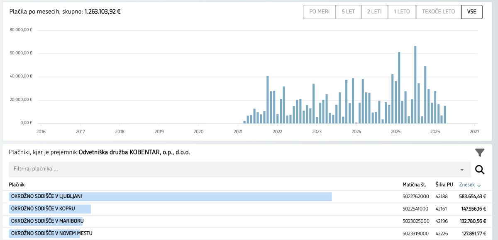Image resolution: width=498 pixels, height=240 pixels.
Task: Select the 1 LETO time range
Action: point(401,12)
